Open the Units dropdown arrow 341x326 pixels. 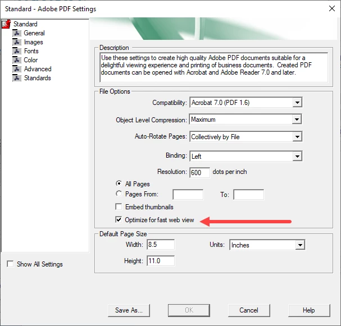300,245
